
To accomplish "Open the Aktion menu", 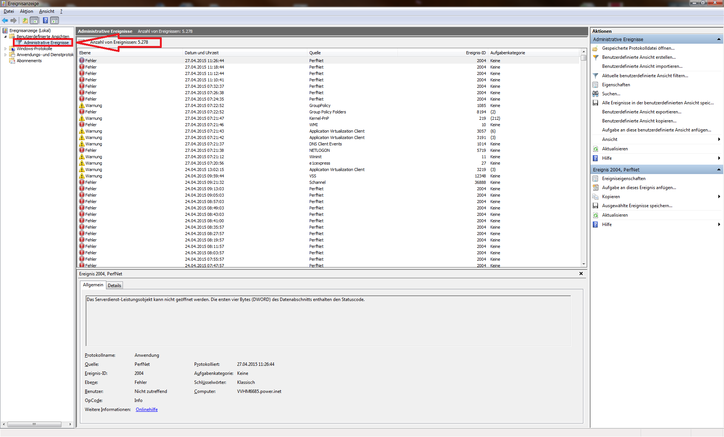I will pyautogui.click(x=26, y=11).
